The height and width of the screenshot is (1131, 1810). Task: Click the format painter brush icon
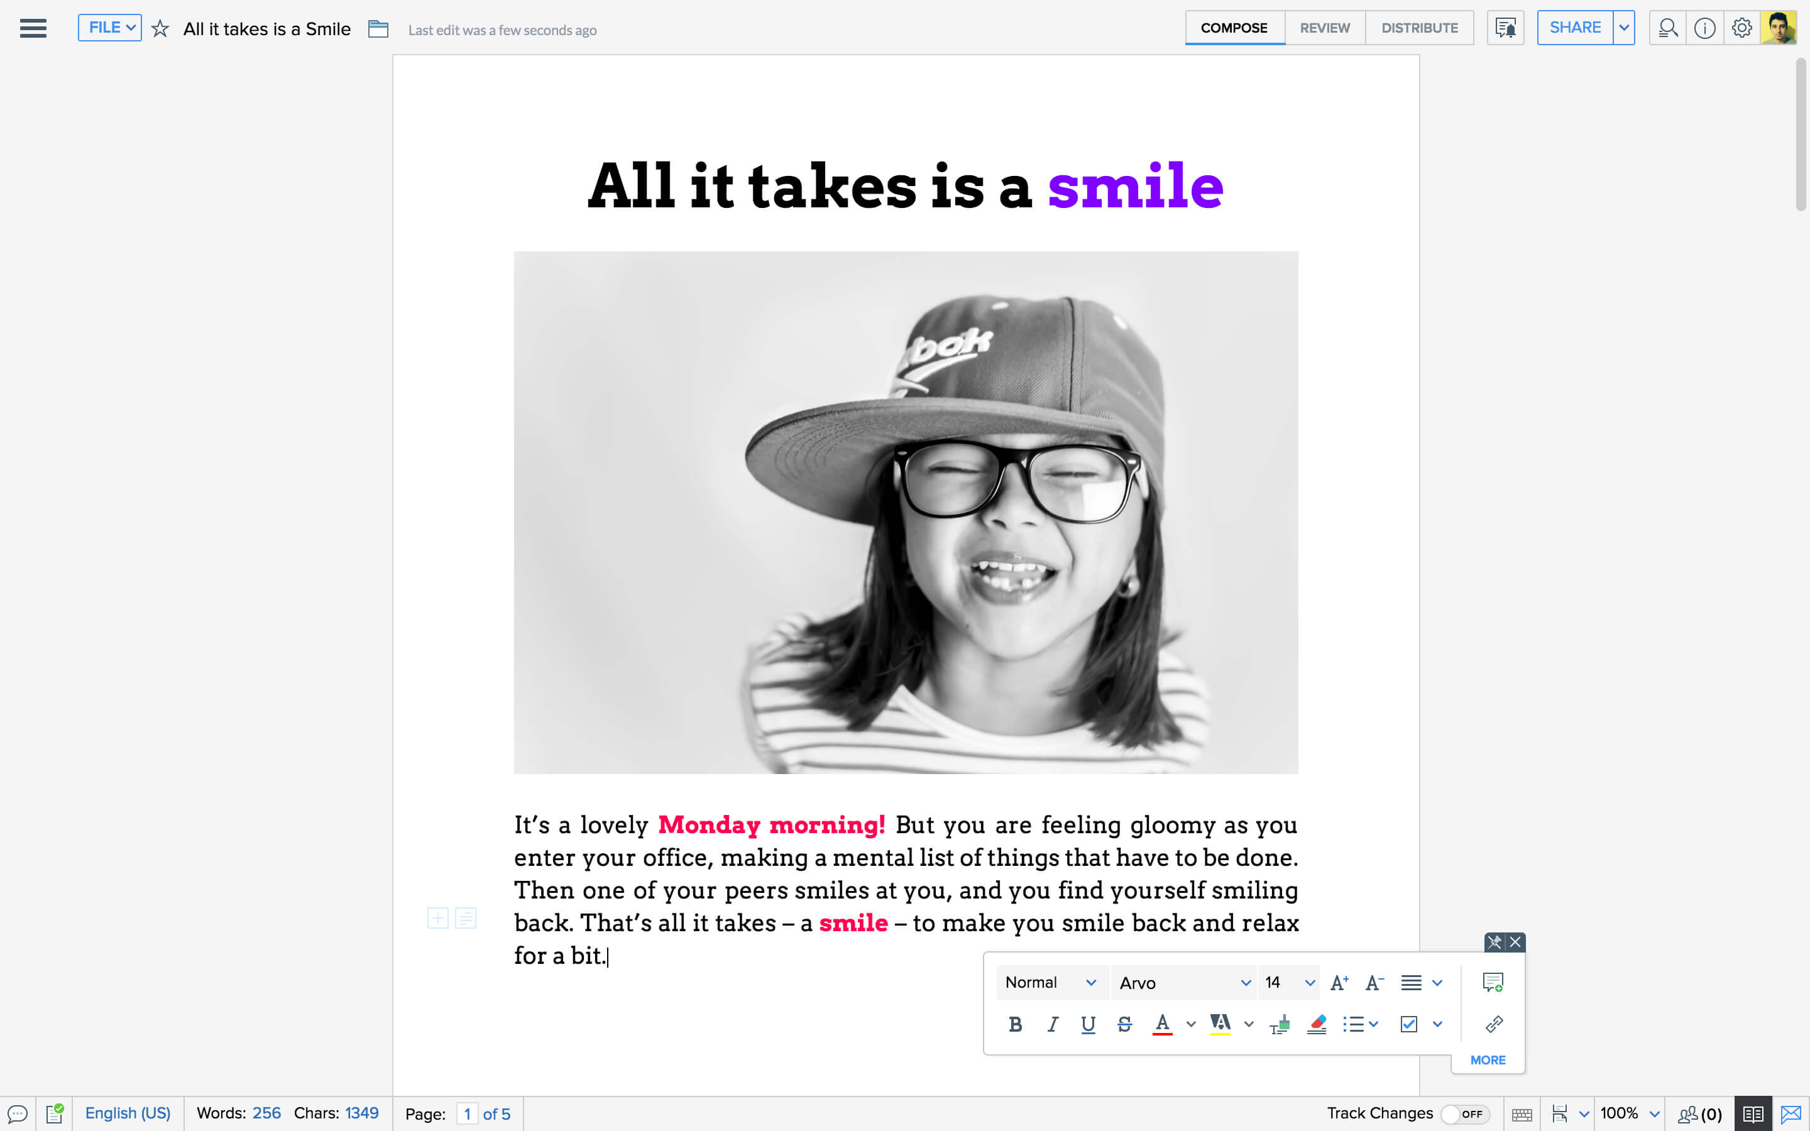[x=1280, y=1024]
